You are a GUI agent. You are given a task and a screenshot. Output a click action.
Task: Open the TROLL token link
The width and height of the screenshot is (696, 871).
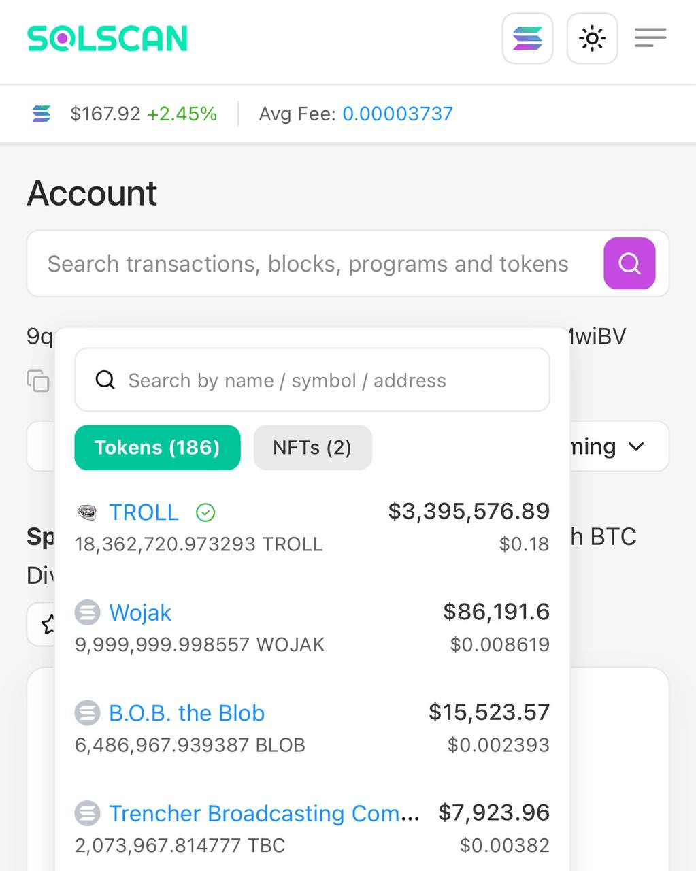[144, 512]
